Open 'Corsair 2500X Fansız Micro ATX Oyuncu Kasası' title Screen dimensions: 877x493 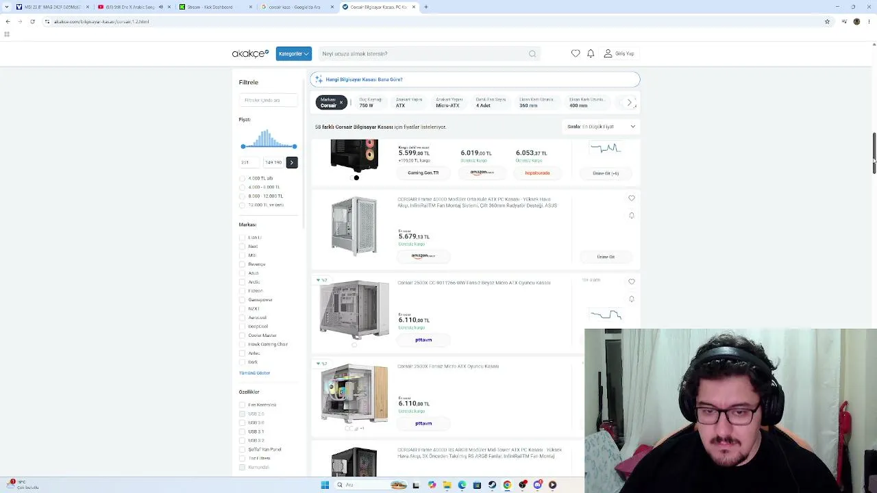[x=448, y=366]
